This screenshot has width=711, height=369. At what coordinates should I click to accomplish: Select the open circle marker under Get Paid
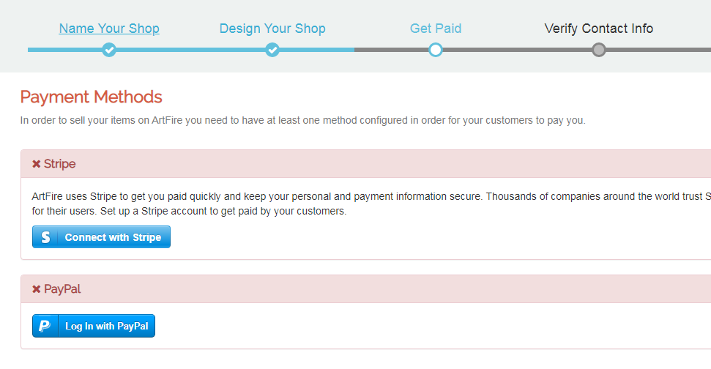point(436,50)
